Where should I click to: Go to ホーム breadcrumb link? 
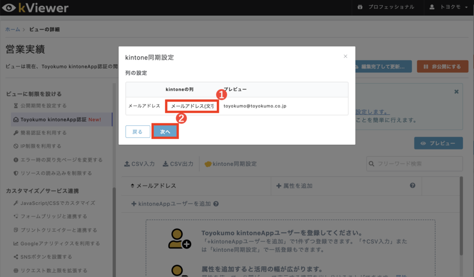(x=13, y=29)
